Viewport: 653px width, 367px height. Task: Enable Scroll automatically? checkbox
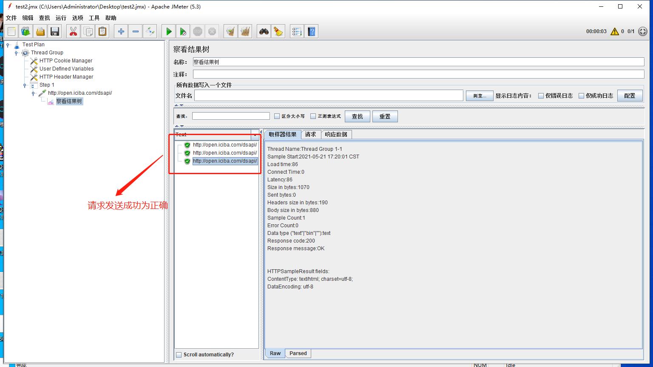(179, 355)
